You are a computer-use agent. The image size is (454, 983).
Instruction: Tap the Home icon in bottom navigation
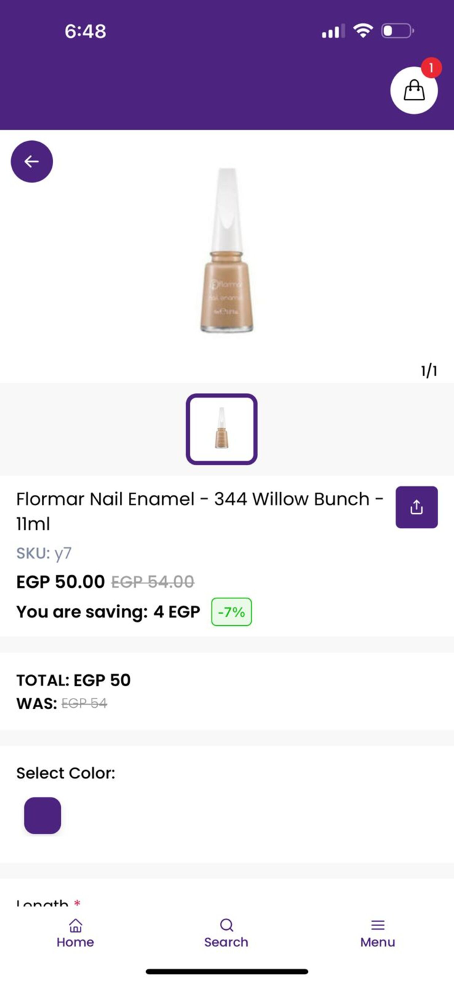(x=75, y=932)
